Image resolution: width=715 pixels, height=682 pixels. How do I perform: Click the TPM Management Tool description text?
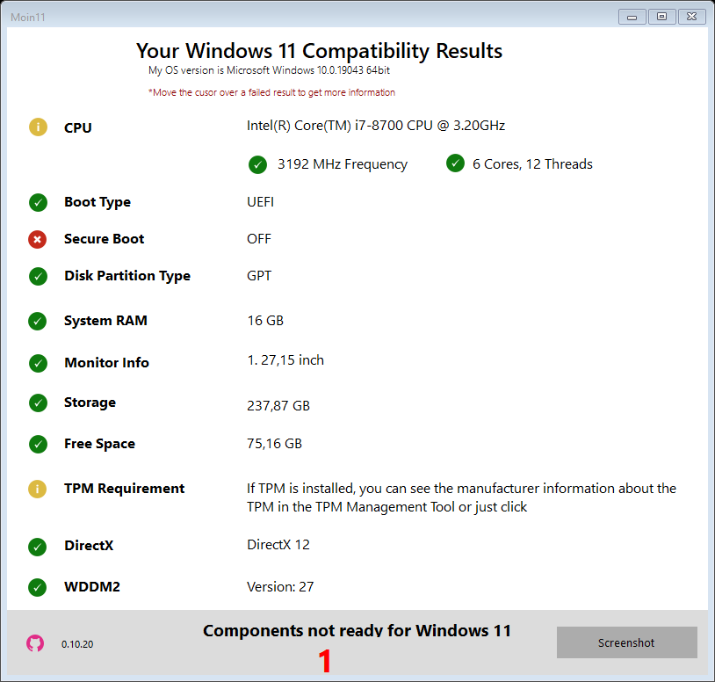click(461, 497)
